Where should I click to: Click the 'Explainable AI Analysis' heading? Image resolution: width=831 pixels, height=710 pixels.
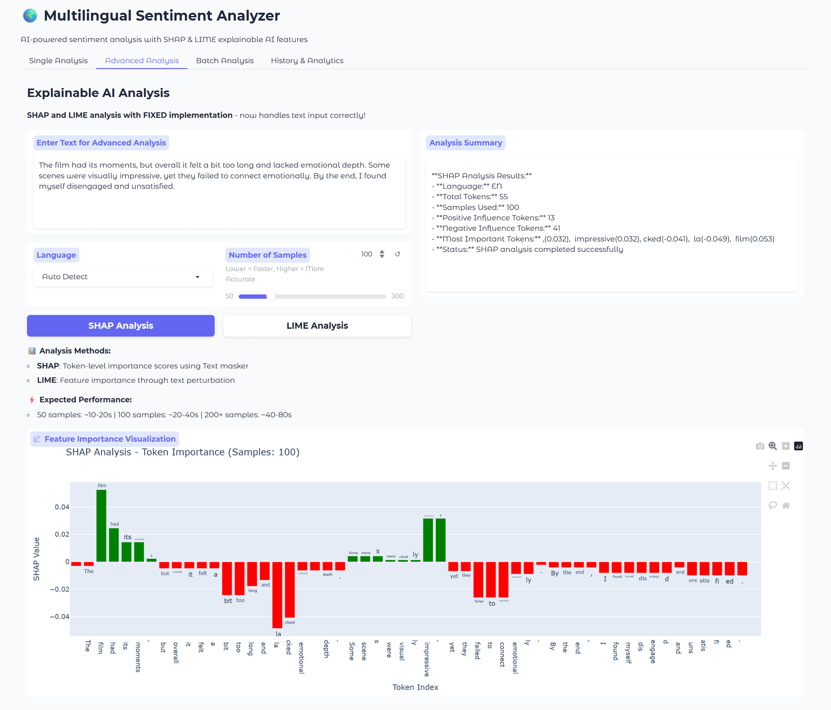[98, 93]
